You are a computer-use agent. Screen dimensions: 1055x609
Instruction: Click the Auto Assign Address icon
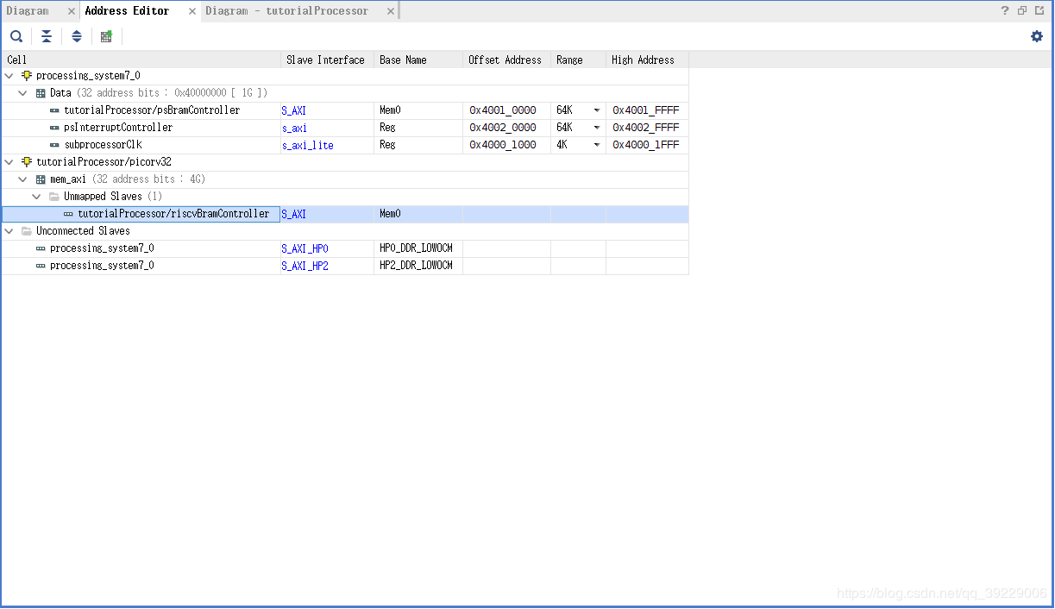pyautogui.click(x=106, y=36)
